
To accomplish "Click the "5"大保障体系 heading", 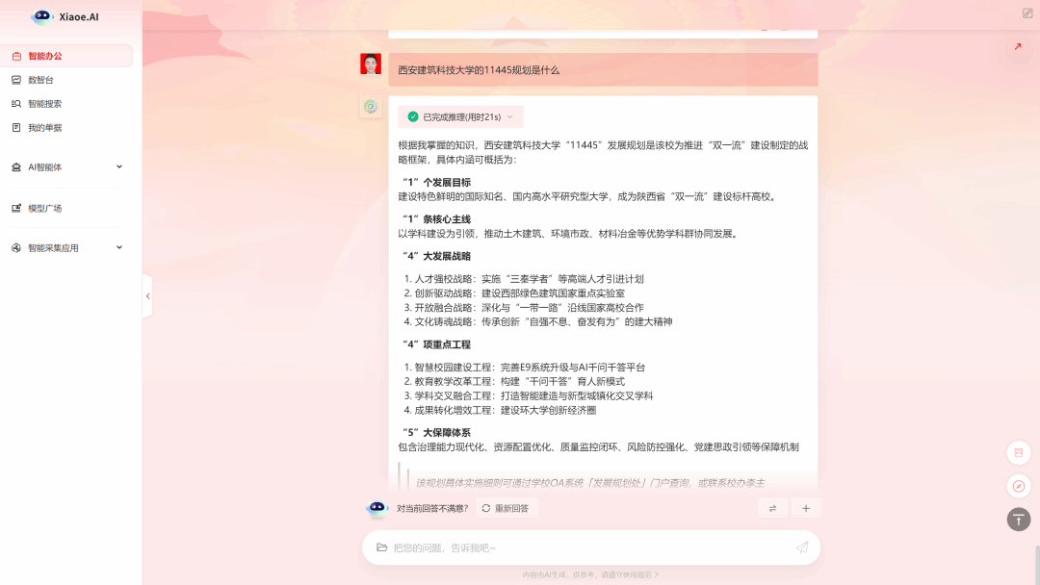I will 436,433.
